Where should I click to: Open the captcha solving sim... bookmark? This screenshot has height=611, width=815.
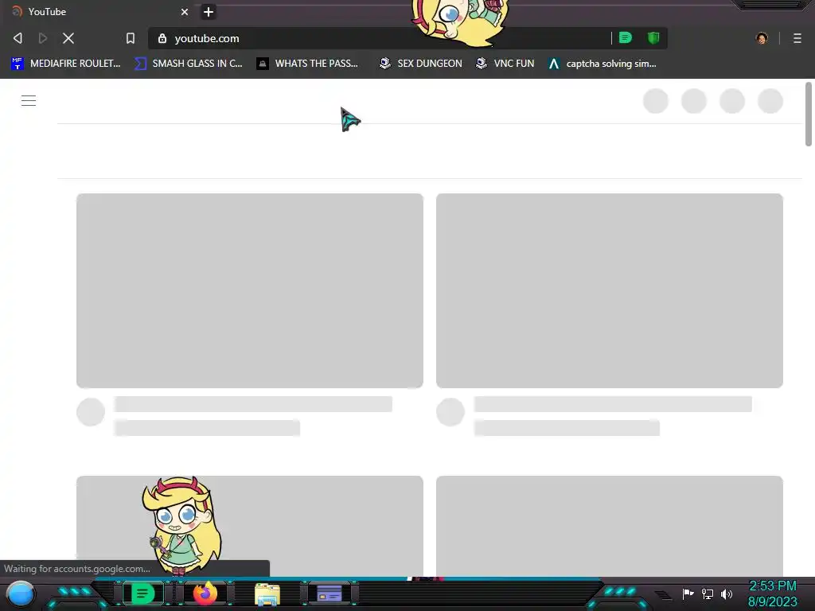tap(602, 64)
